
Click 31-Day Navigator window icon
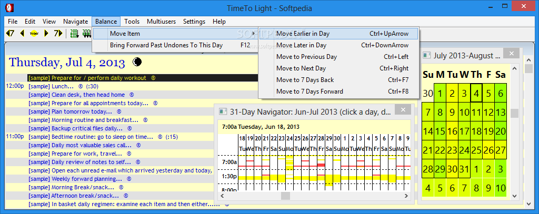(x=223, y=111)
